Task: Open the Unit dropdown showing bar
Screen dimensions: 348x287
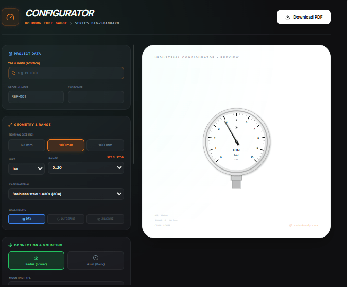Action: 26,168
